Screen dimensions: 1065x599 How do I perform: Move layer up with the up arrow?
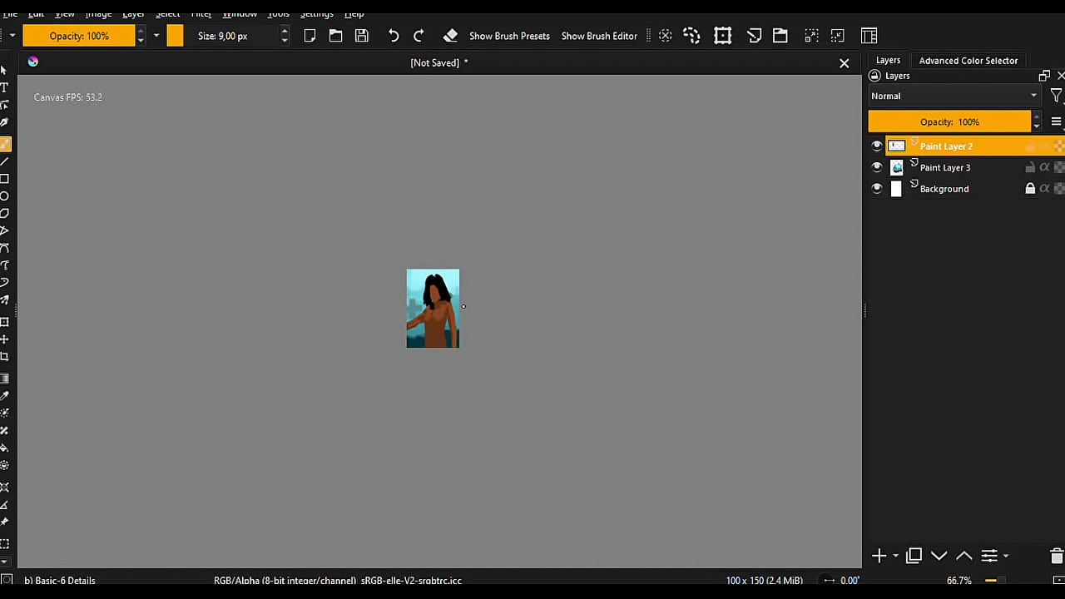(x=964, y=556)
